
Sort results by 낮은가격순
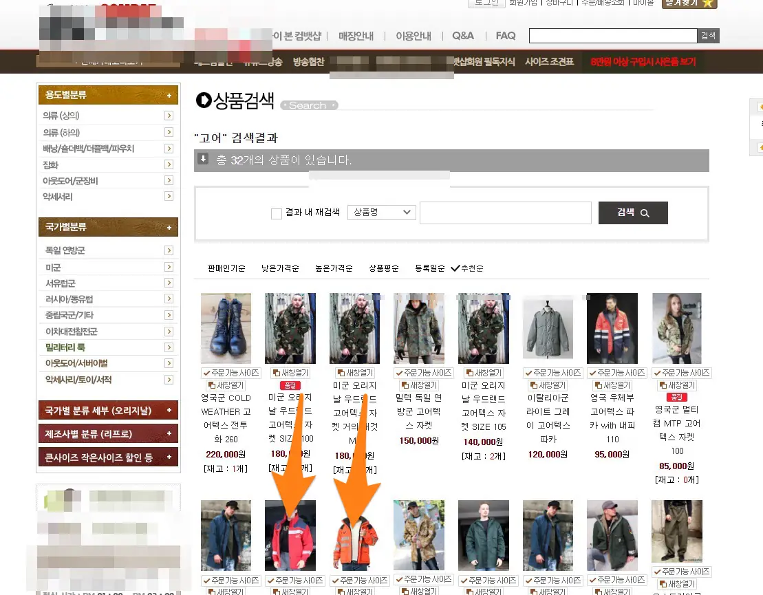point(280,268)
